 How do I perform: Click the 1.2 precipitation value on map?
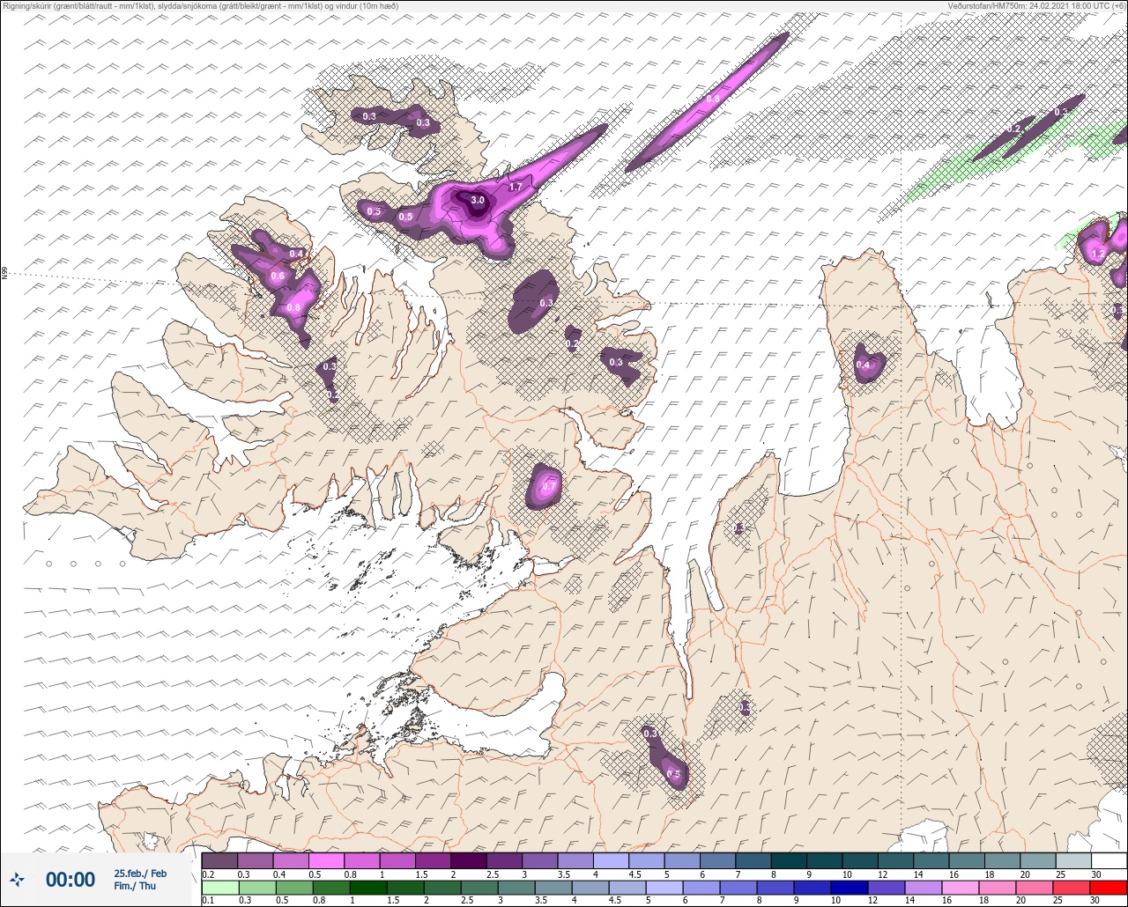pyautogui.click(x=1098, y=254)
